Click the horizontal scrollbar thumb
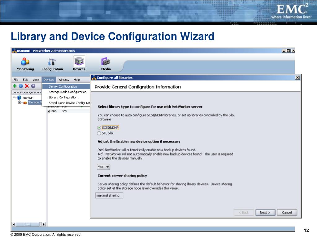317x237 pixels. coord(28,224)
